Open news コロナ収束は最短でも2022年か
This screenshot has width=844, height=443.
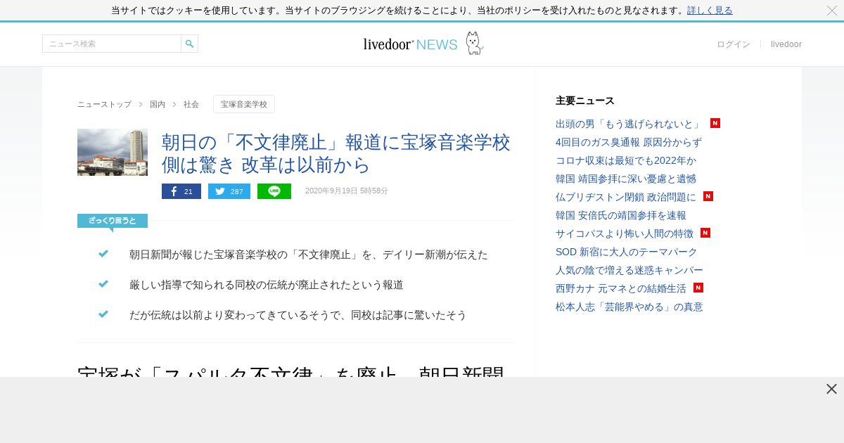(x=626, y=160)
